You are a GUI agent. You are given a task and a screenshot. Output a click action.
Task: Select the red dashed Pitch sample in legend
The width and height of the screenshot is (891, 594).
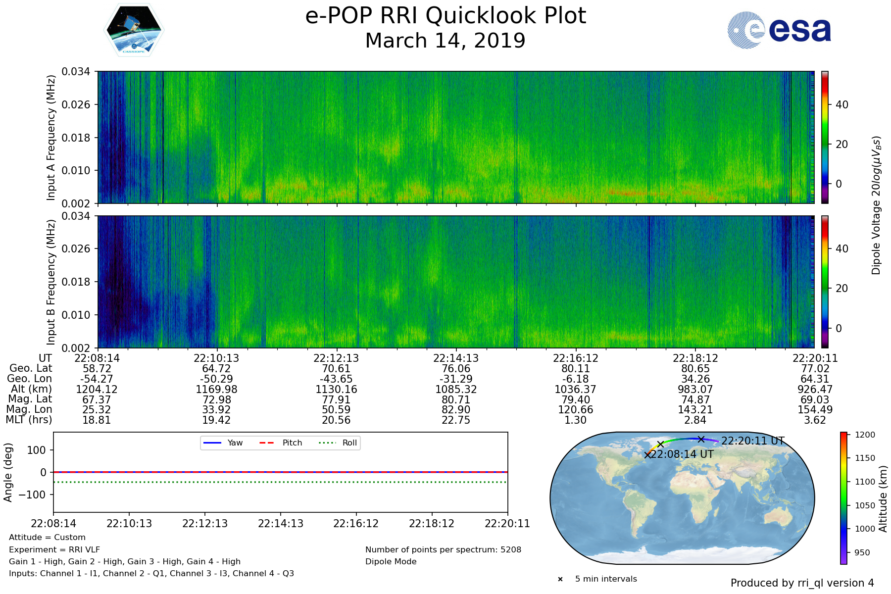point(267,443)
